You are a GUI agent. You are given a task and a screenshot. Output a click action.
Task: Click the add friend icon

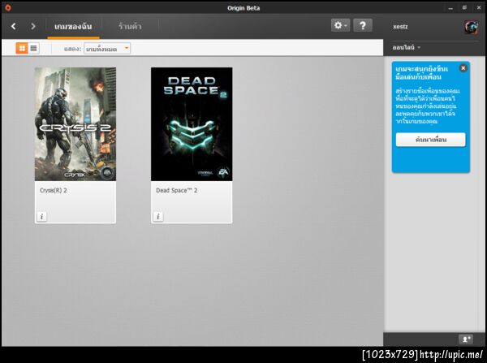pos(466,339)
